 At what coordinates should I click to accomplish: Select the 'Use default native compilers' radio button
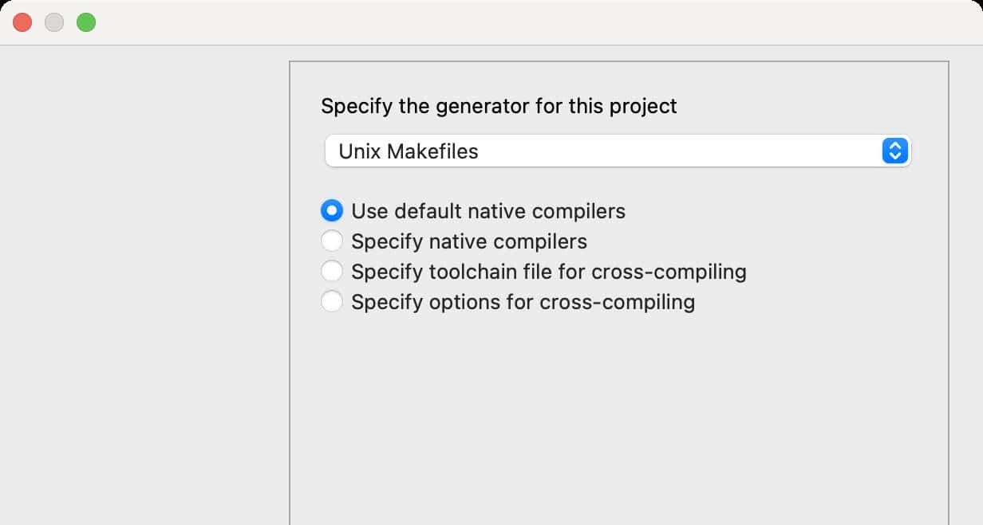coord(333,210)
